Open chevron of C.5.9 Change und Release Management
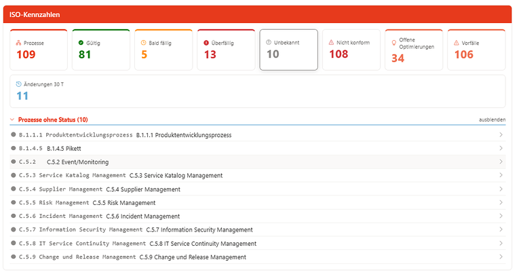The height and width of the screenshot is (279, 521). pyautogui.click(x=501, y=257)
